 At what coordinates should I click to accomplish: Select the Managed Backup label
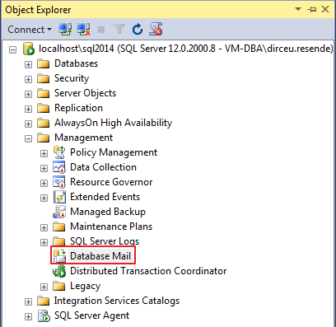tap(108, 212)
